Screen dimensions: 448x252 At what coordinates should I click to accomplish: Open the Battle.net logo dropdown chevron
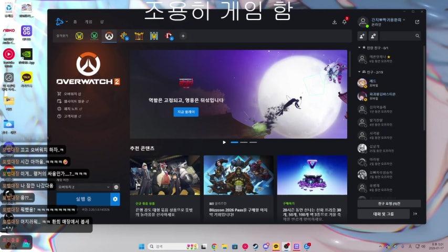[67, 22]
